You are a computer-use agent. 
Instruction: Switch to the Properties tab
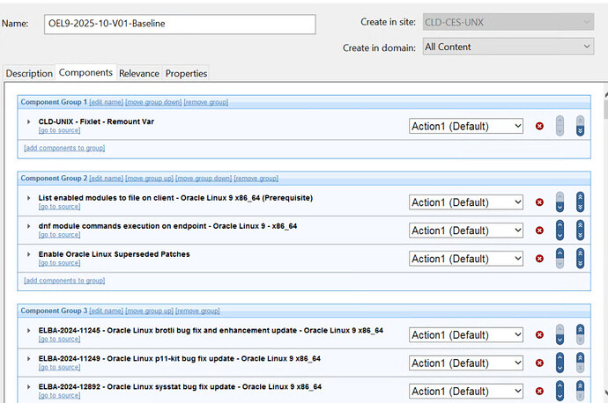[186, 73]
